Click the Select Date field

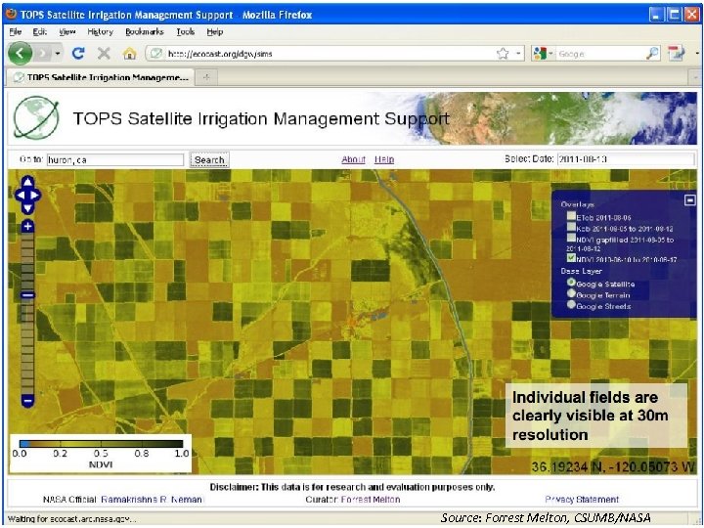click(626, 159)
